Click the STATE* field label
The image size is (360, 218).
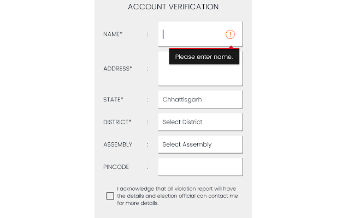(x=113, y=100)
